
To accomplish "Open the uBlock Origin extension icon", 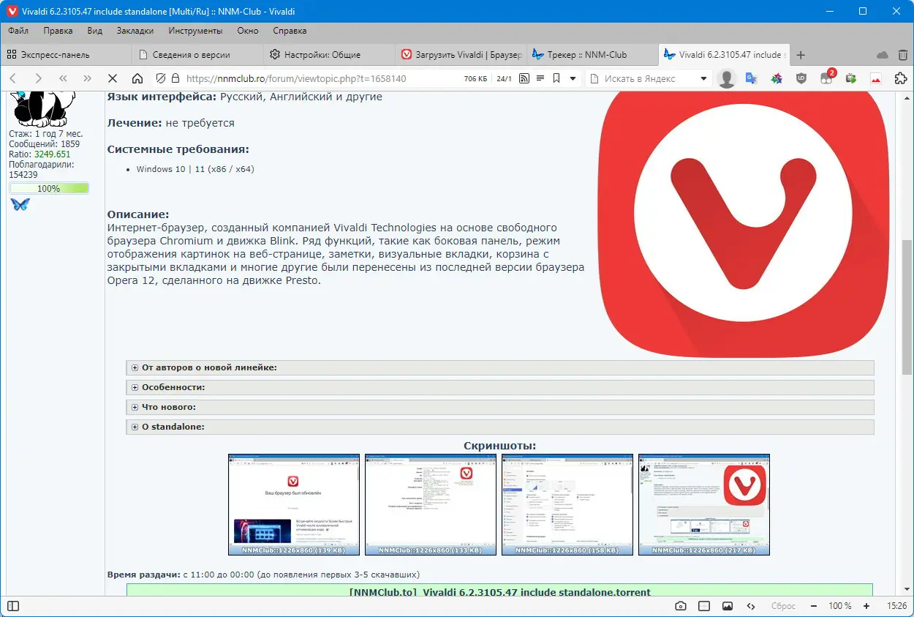I will click(801, 78).
